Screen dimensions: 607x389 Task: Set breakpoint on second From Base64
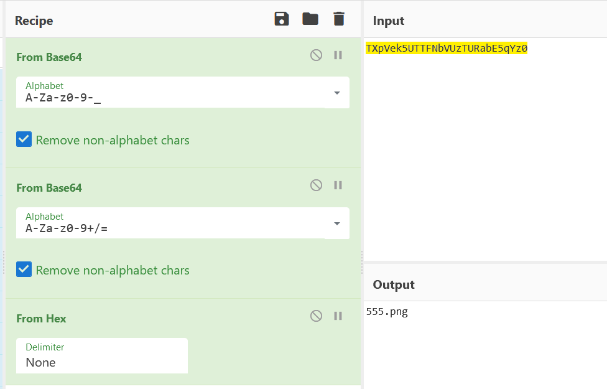[338, 185]
